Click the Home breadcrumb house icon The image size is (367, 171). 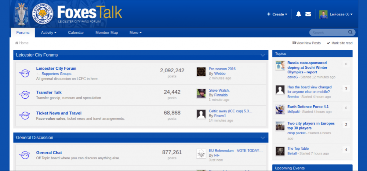(17, 43)
